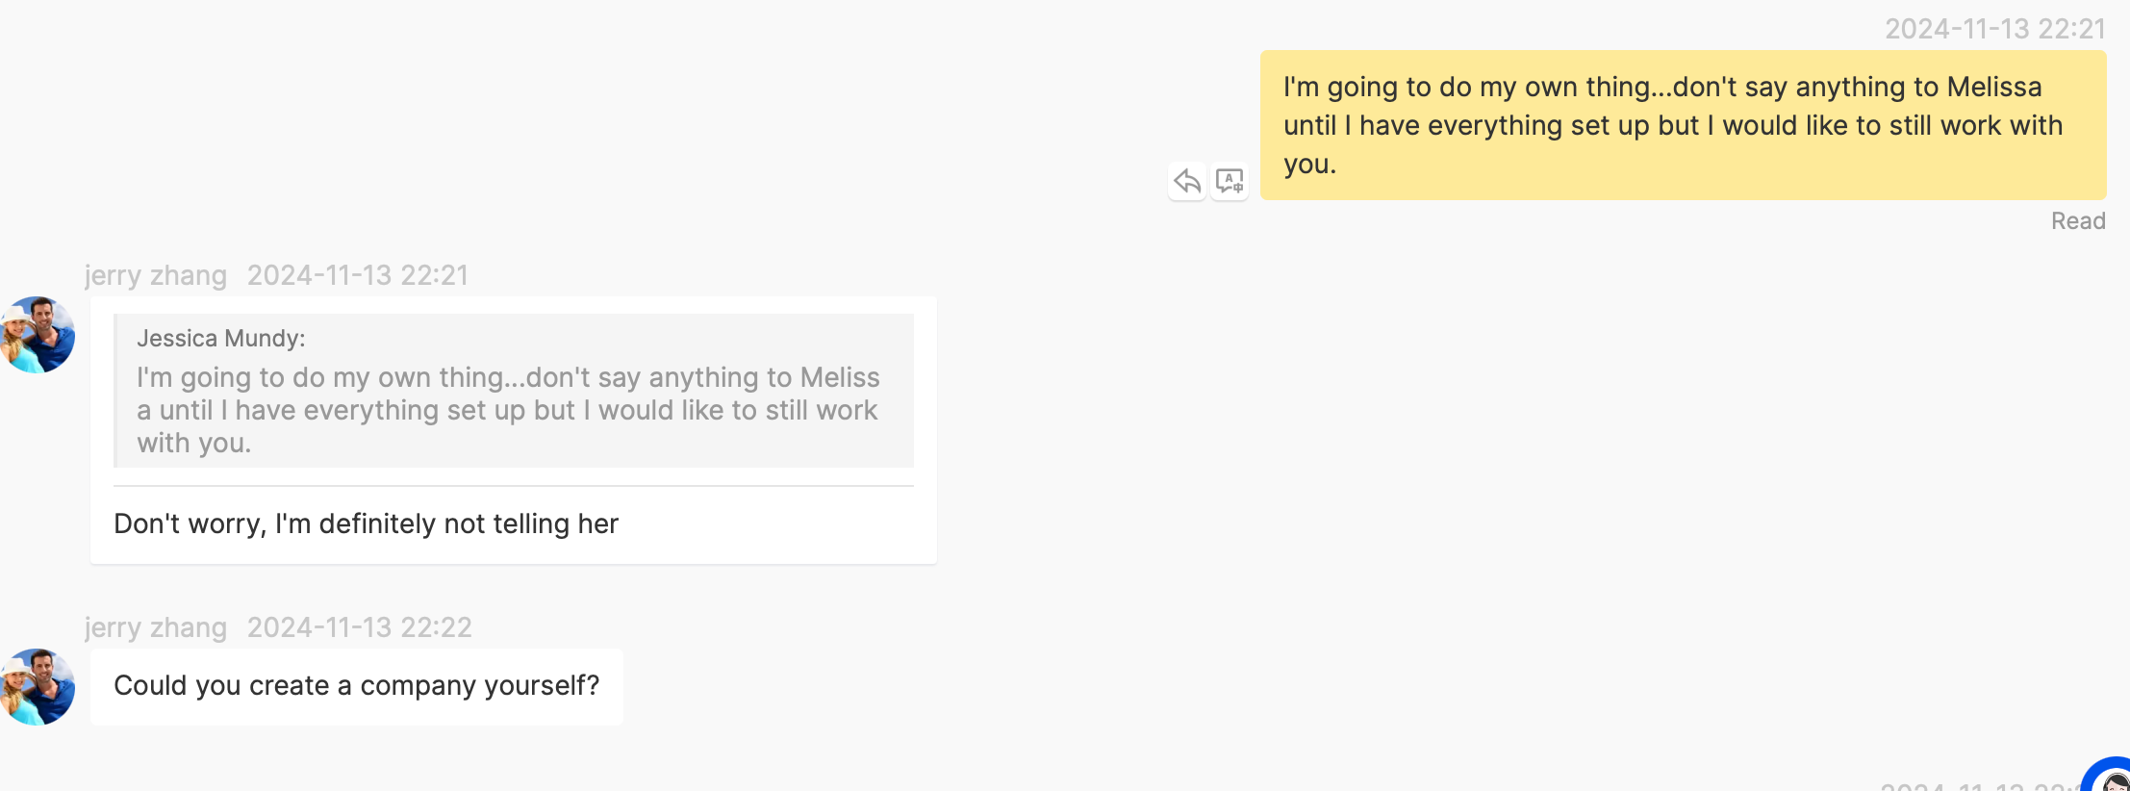Click the partial avatar at bottom-right corner

pyautogui.click(x=2109, y=776)
